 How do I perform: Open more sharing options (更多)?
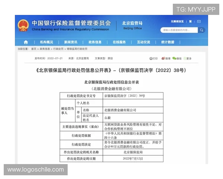click(187, 59)
